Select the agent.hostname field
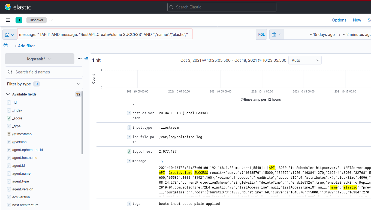 point(25,158)
